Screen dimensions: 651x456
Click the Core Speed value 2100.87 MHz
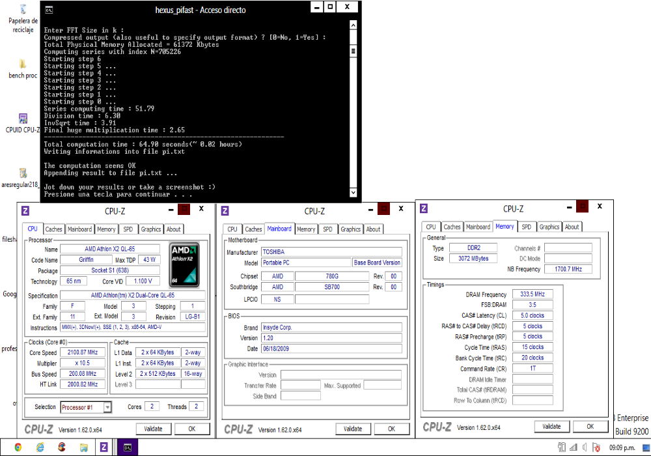[x=83, y=352]
